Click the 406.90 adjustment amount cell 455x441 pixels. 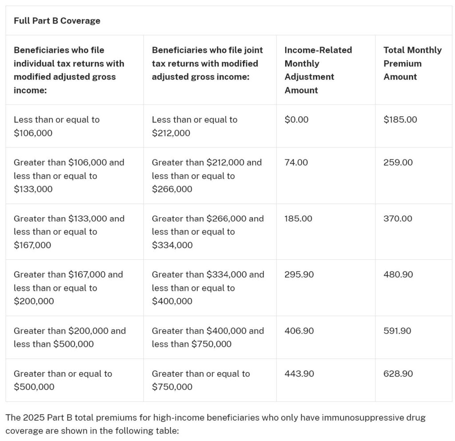(299, 331)
